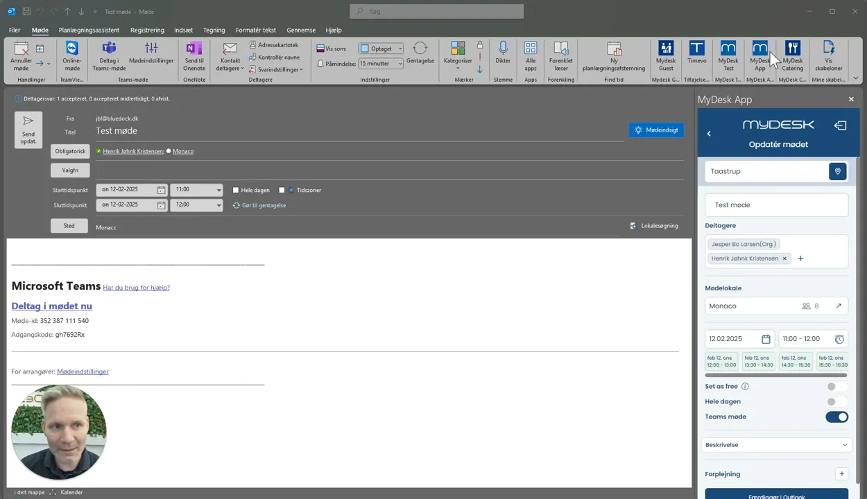Go back using MyDesk panel arrow
This screenshot has width=867, height=499.
pos(709,134)
